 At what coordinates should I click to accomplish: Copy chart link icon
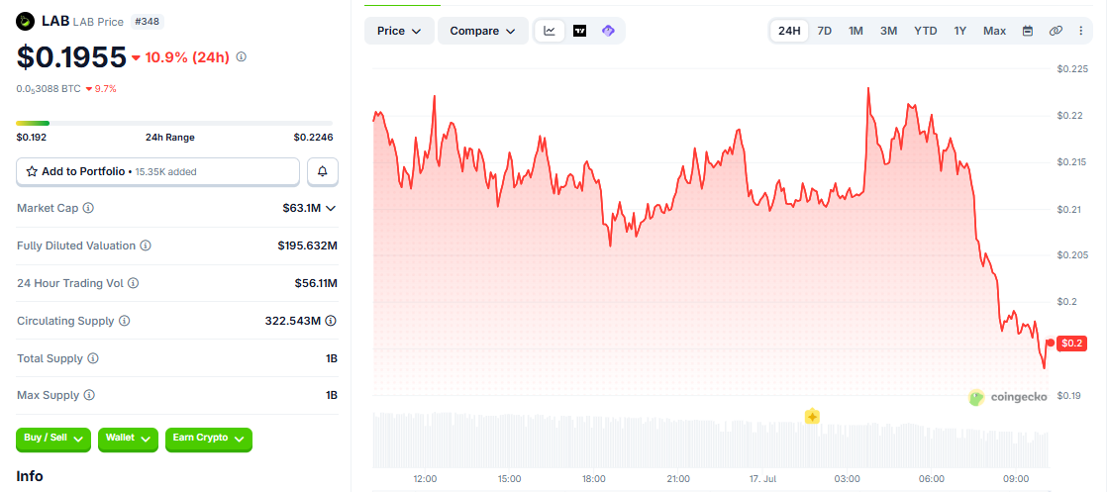pyautogui.click(x=1056, y=31)
